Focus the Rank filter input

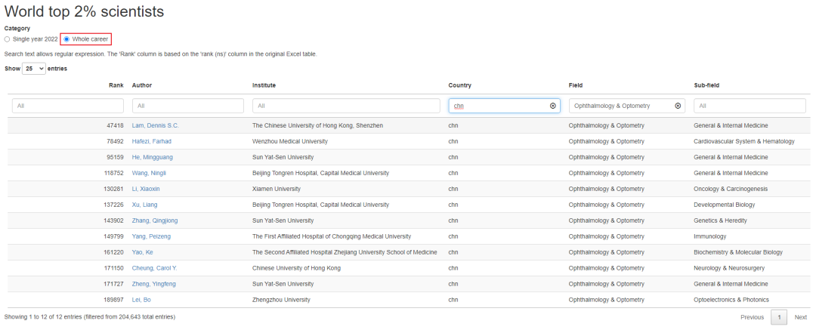click(x=68, y=106)
